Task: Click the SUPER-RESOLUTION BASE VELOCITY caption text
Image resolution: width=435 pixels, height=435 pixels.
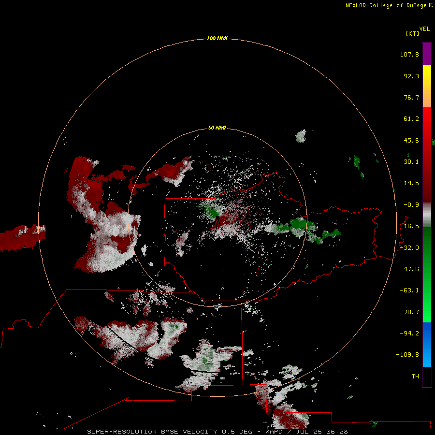Action: pyautogui.click(x=152, y=432)
